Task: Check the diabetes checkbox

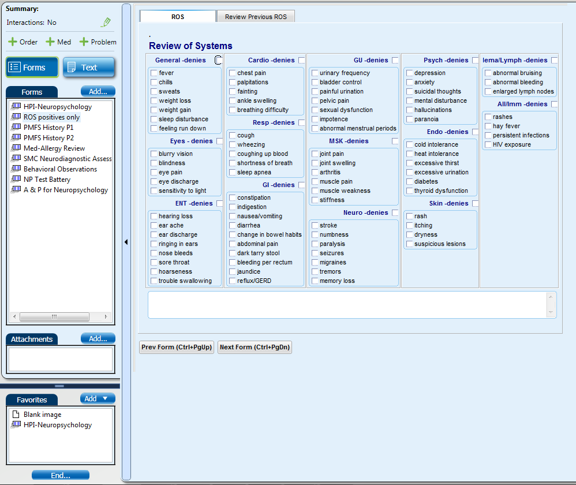Action: (410, 181)
